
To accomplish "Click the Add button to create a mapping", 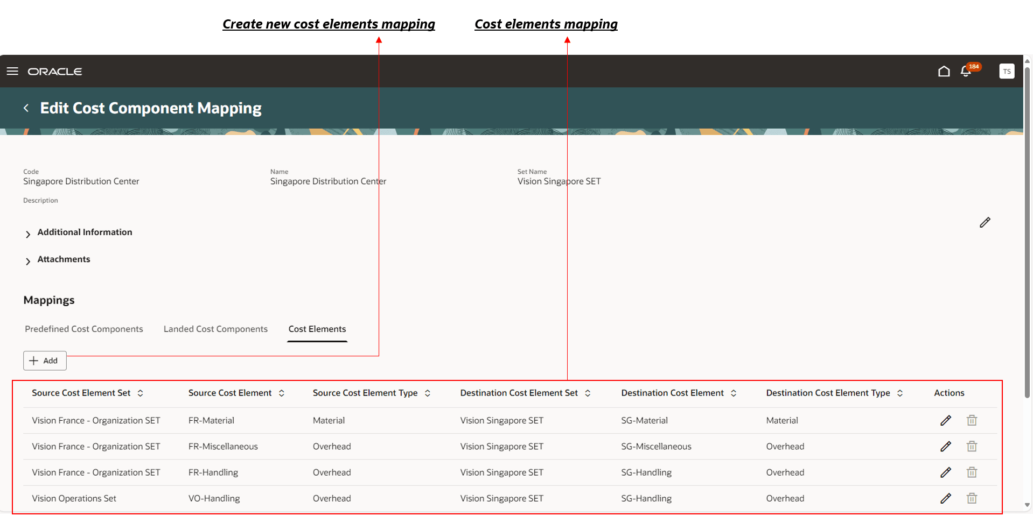I will (x=45, y=361).
